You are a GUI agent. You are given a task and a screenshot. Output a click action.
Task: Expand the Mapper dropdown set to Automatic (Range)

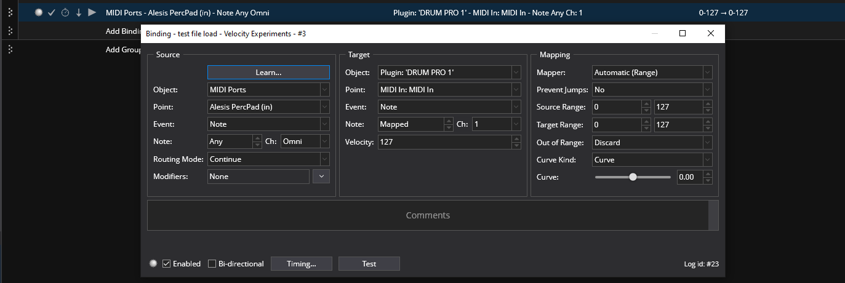(652, 73)
